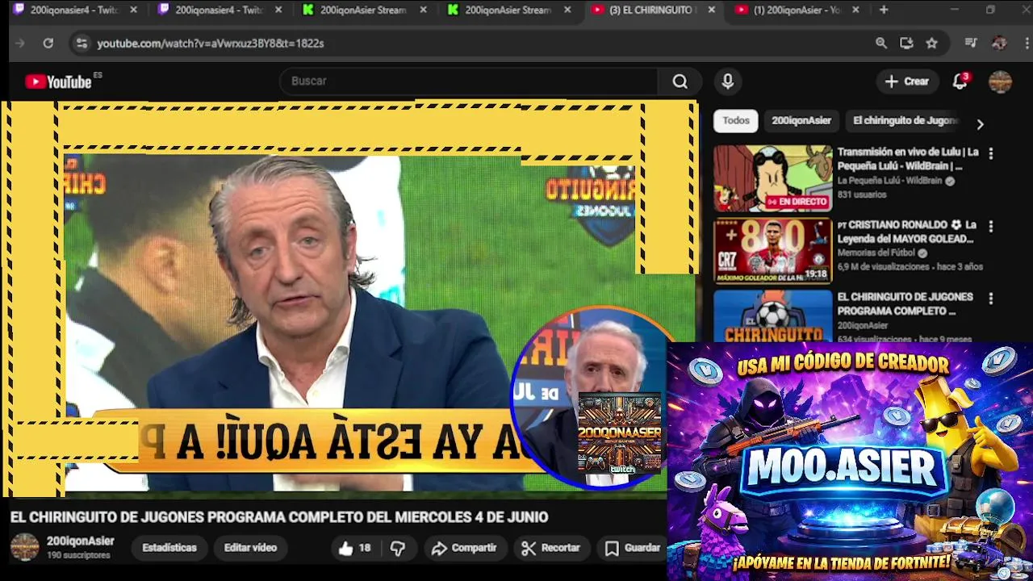Open Cristiano Ronaldo video thumbnail
Image resolution: width=1033 pixels, height=581 pixels.
pos(772,251)
